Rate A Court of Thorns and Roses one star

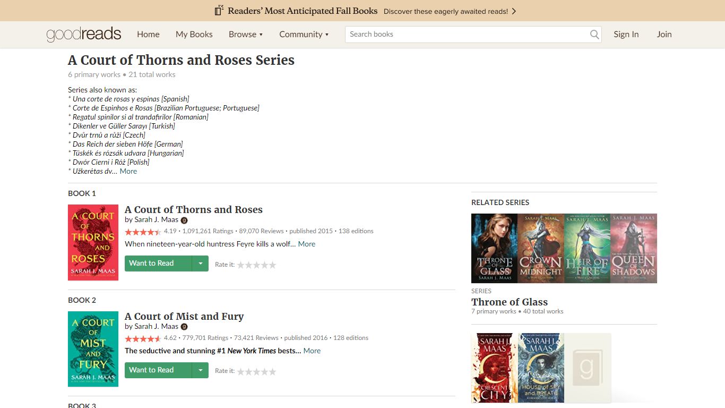[x=240, y=265]
